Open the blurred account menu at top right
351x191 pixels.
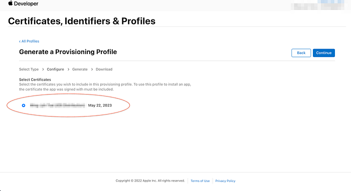[x=317, y=5]
